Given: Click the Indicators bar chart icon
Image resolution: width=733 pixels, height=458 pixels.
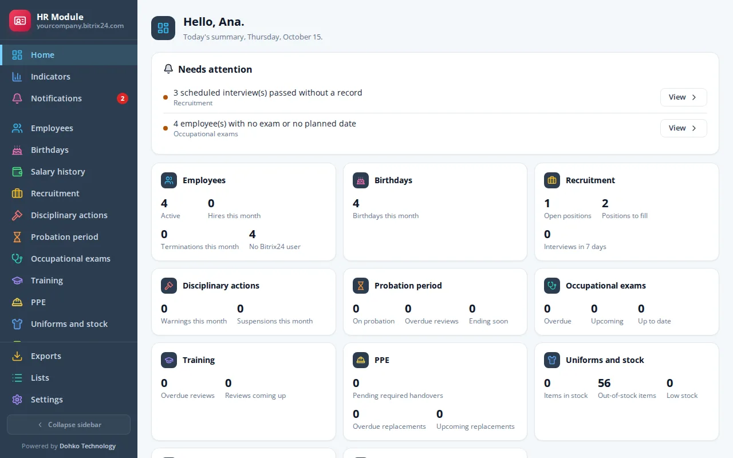Looking at the screenshot, I should [17, 77].
